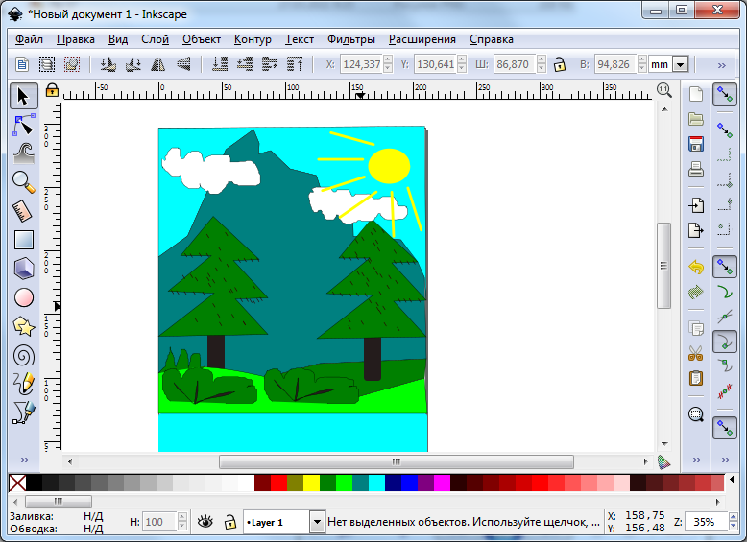The width and height of the screenshot is (747, 542).
Task: Select the Star polygon tool
Action: pos(23,326)
